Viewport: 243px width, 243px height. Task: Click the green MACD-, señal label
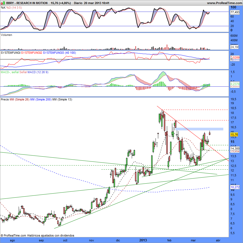[x=10, y=72]
